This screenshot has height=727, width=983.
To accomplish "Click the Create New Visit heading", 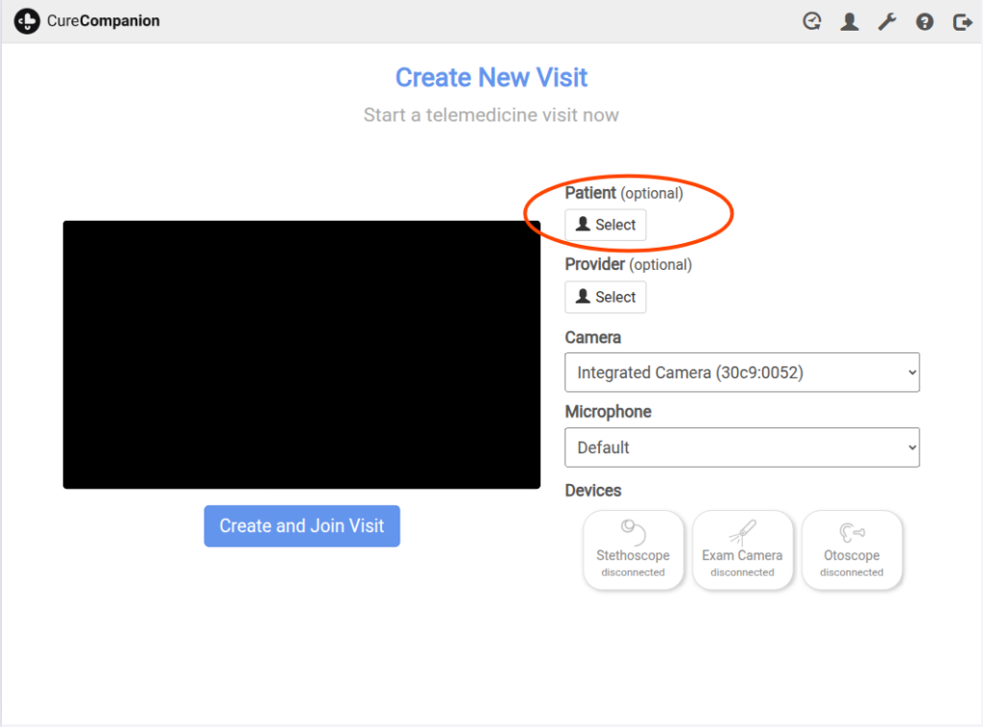I will click(491, 78).
